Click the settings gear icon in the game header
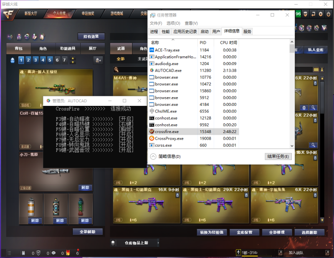 321,15
